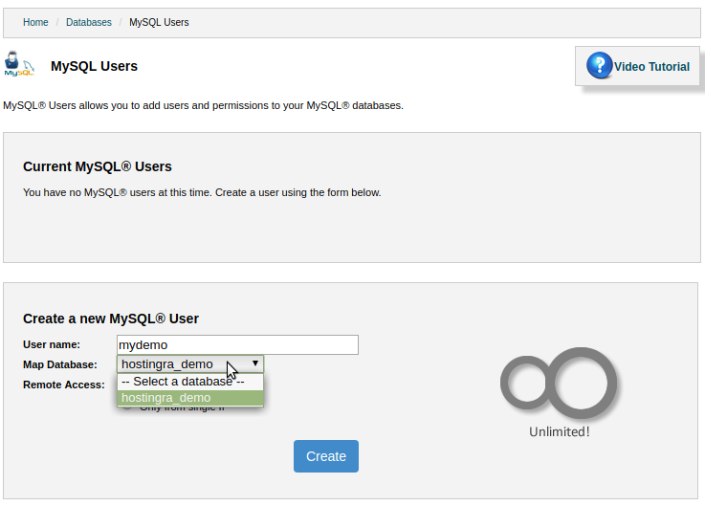Select hostingra_demo from dropdown list
The height and width of the screenshot is (506, 705).
tap(190, 398)
